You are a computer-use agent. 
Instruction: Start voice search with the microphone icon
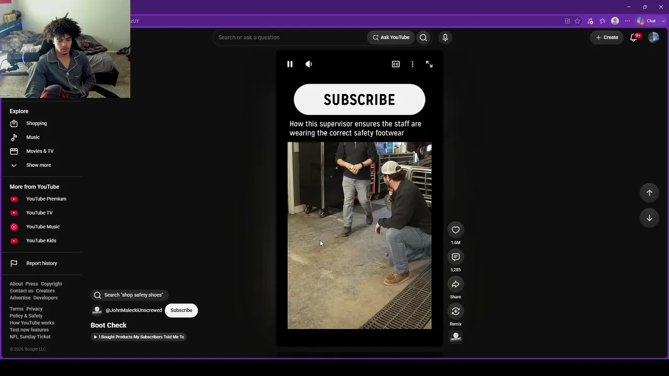(x=445, y=38)
